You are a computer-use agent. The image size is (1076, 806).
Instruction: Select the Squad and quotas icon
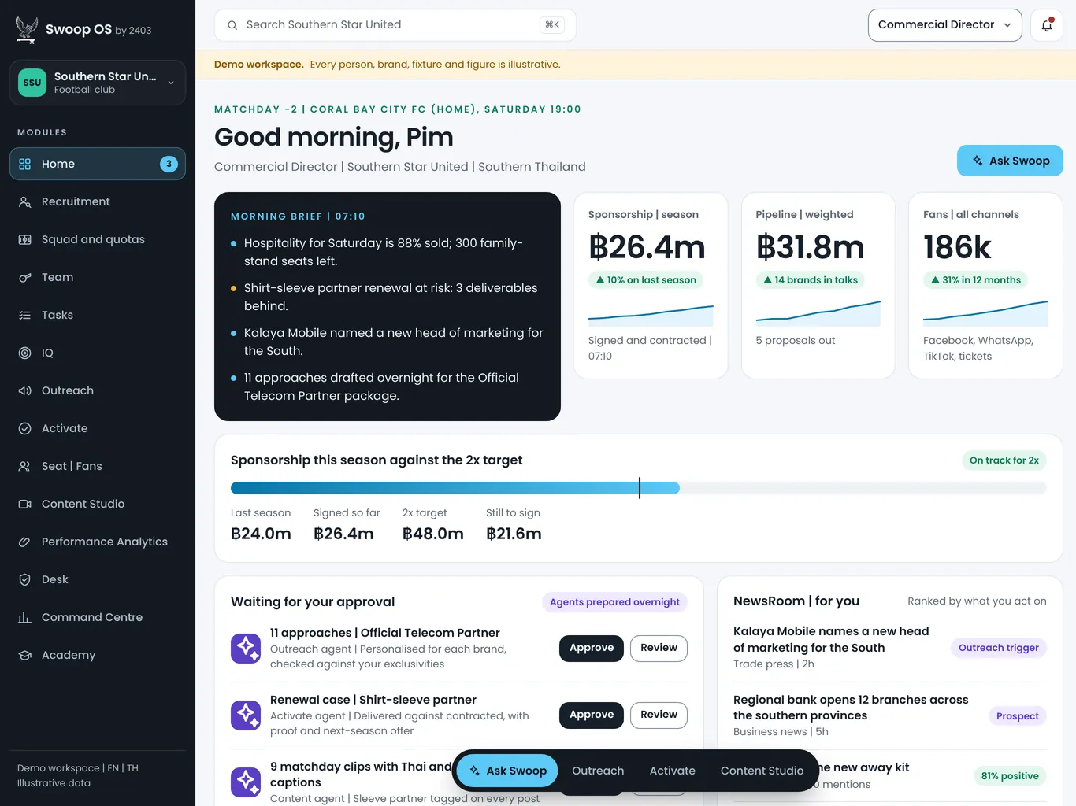pos(25,239)
